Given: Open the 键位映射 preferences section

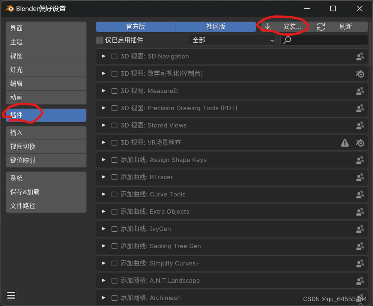Looking at the screenshot, I should tap(46, 160).
